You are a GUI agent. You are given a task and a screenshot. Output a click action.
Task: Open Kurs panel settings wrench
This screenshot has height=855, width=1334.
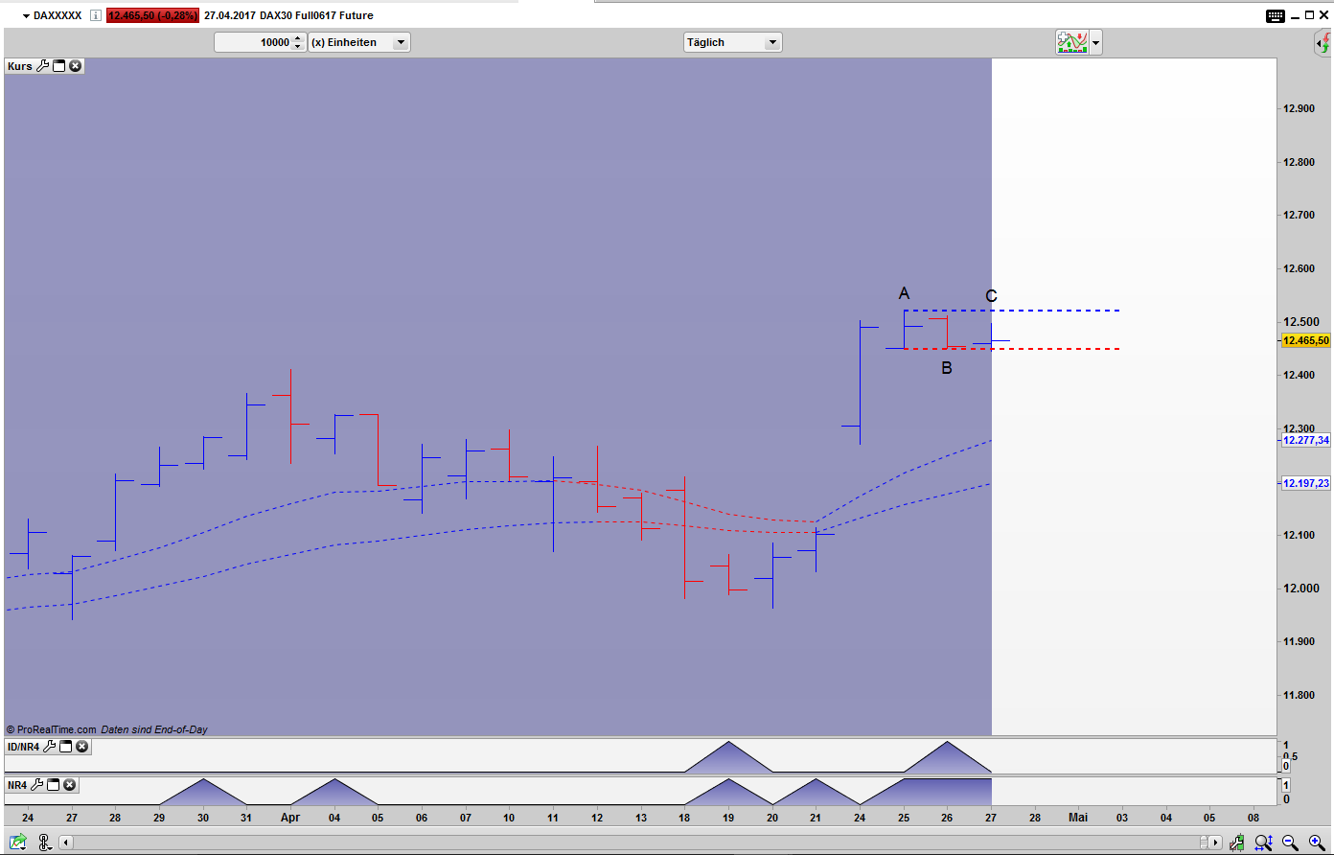[x=41, y=66]
